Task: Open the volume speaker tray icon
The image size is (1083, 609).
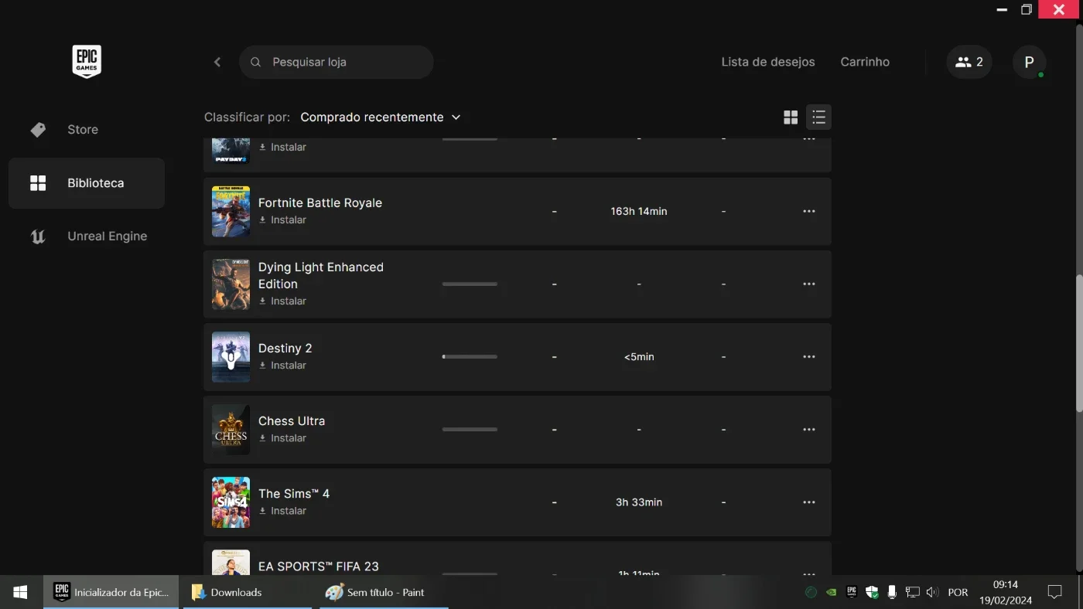Action: pos(932,593)
